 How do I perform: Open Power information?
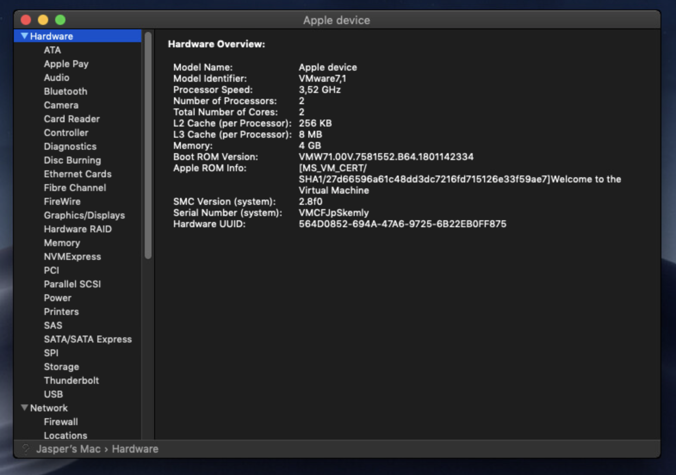tap(58, 298)
